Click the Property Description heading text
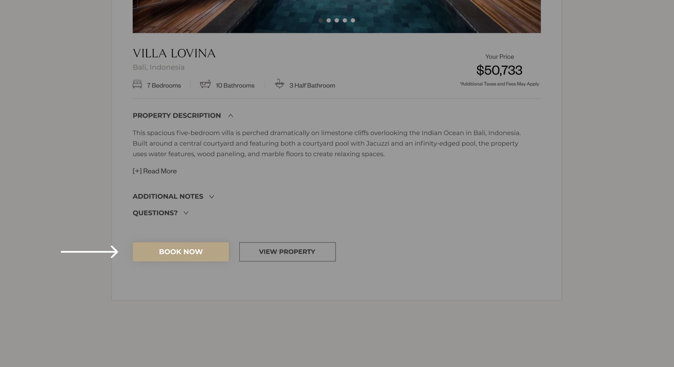Viewport: 674px width, 367px height. (177, 116)
